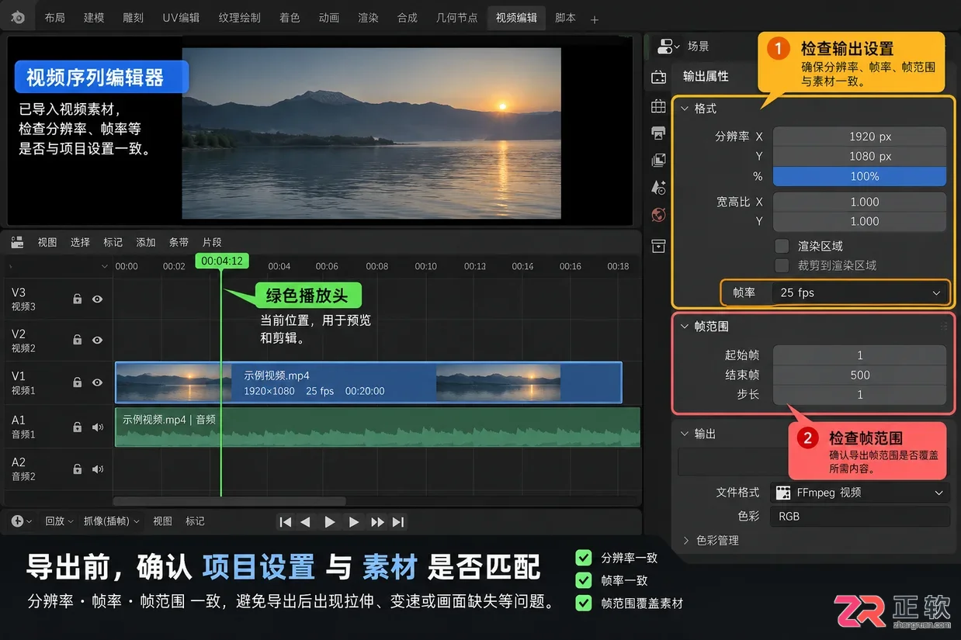961x640 pixels.
Task: Open the 选择 menu in the sequencer
Action: [x=80, y=242]
